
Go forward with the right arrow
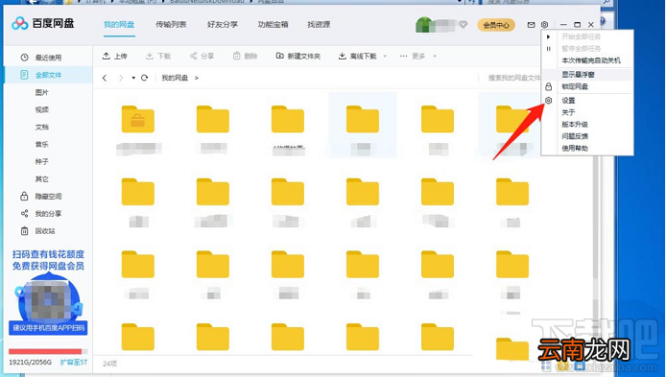pyautogui.click(x=121, y=78)
